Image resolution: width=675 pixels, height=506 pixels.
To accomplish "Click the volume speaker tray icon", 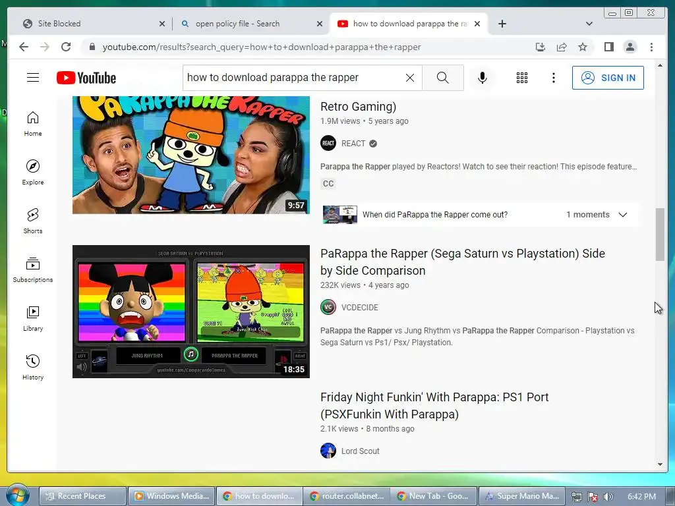I will tap(608, 497).
